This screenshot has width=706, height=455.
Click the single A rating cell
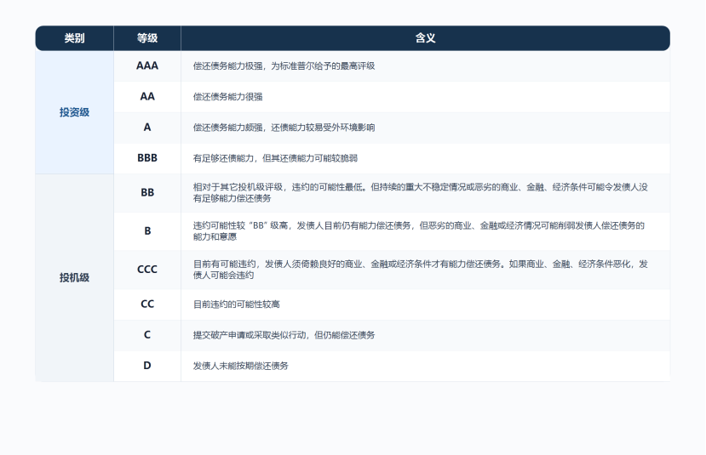click(x=147, y=128)
